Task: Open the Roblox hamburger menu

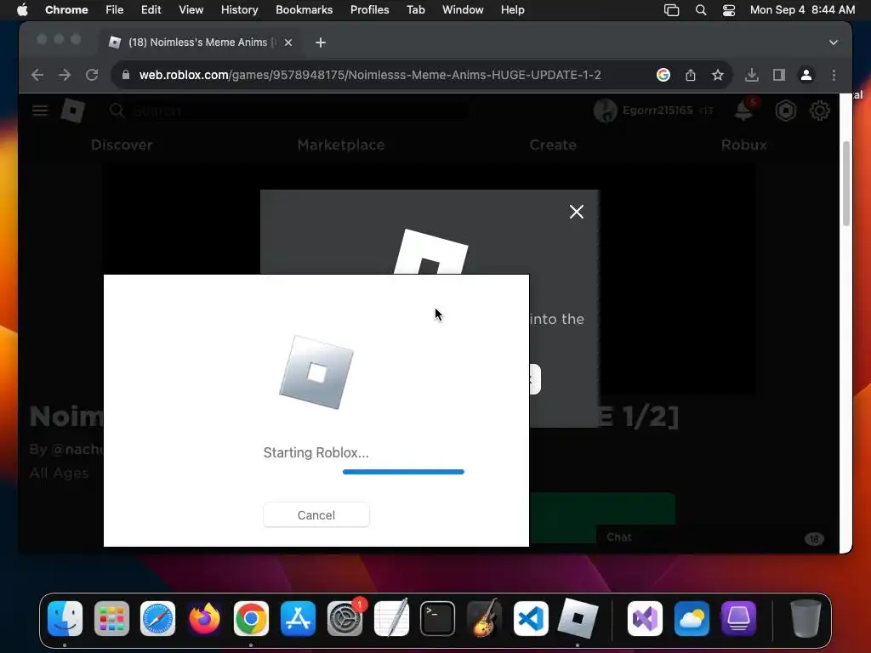Action: tap(40, 111)
